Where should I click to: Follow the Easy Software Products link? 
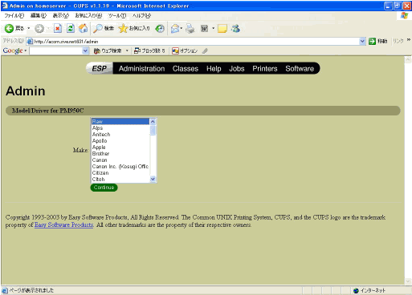[64, 225]
